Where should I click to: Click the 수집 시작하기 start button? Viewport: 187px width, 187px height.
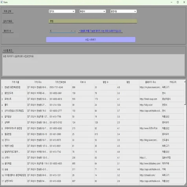coord(91,40)
